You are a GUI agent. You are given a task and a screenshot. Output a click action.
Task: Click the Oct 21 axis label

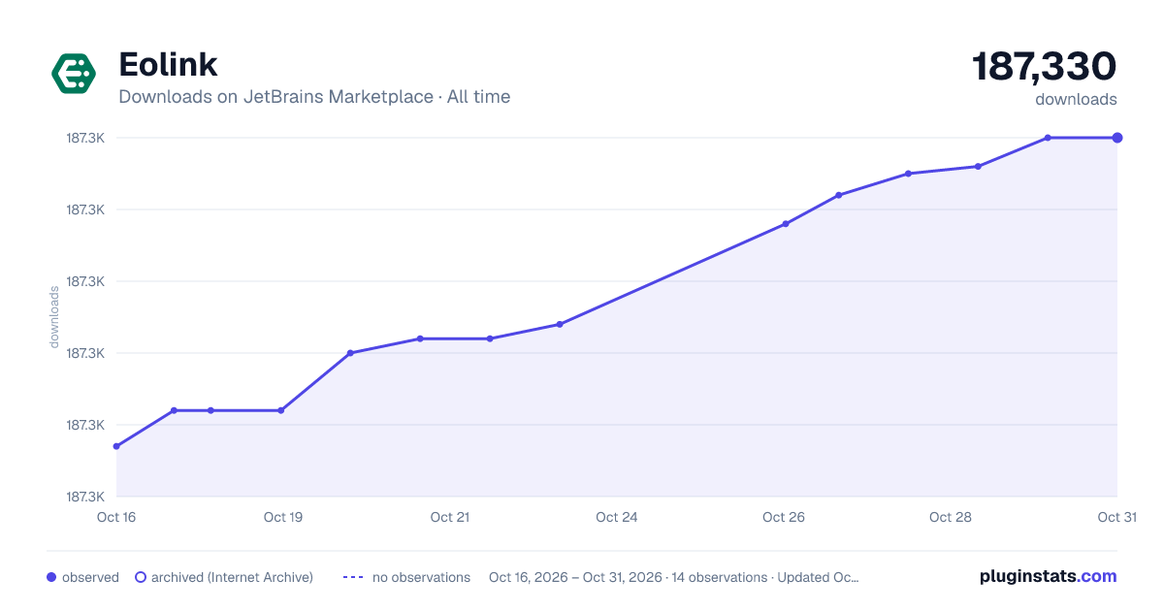coord(450,517)
